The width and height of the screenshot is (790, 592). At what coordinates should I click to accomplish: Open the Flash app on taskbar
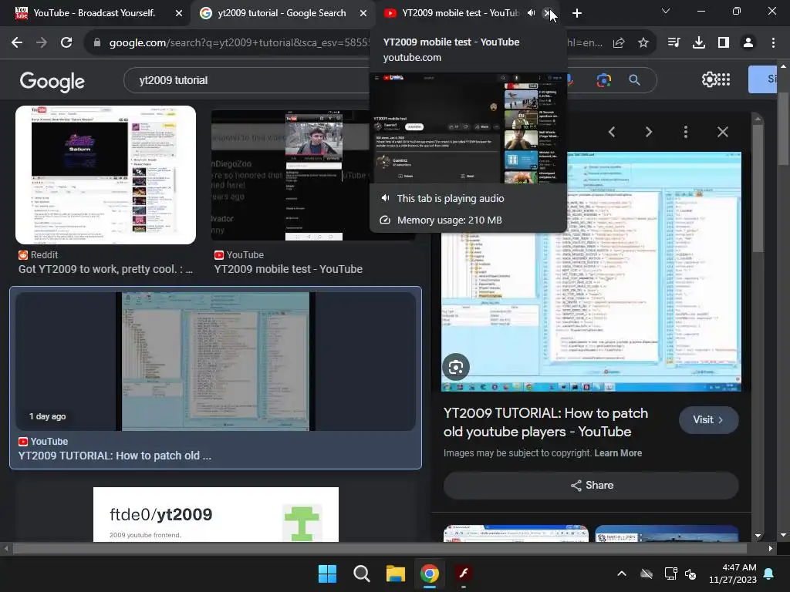pos(464,573)
